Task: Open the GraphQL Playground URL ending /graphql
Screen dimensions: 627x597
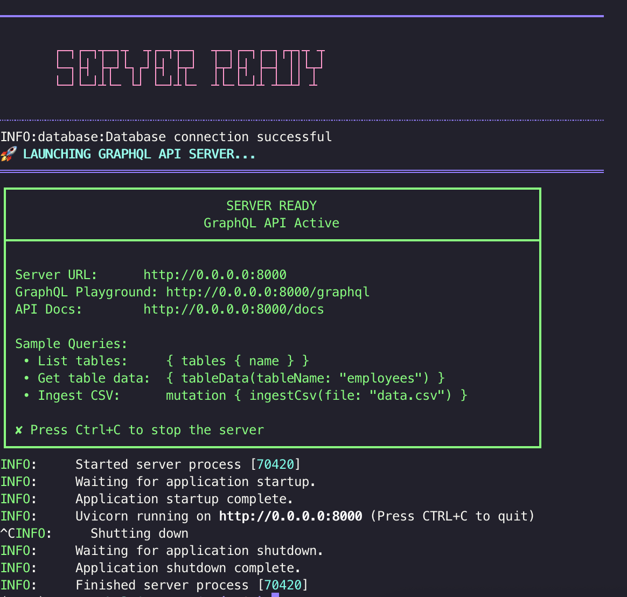Action: point(268,292)
